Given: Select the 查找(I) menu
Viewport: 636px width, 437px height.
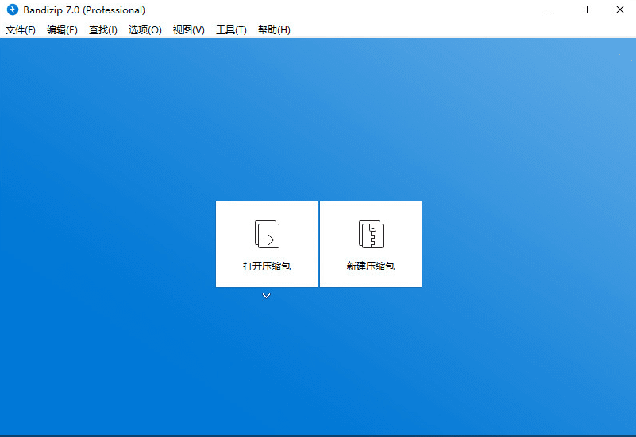Looking at the screenshot, I should [x=103, y=30].
